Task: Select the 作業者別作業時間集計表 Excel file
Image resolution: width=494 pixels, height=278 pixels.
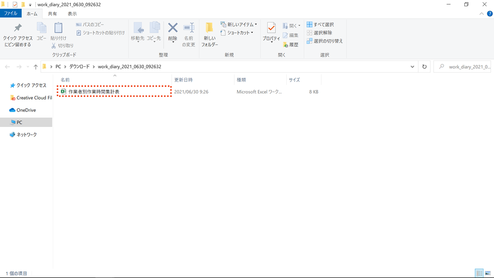Action: click(94, 92)
